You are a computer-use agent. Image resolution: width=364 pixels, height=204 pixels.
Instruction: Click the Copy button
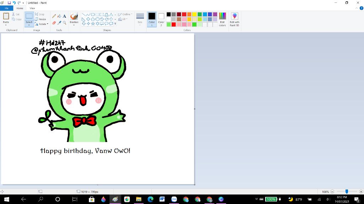click(x=16, y=19)
